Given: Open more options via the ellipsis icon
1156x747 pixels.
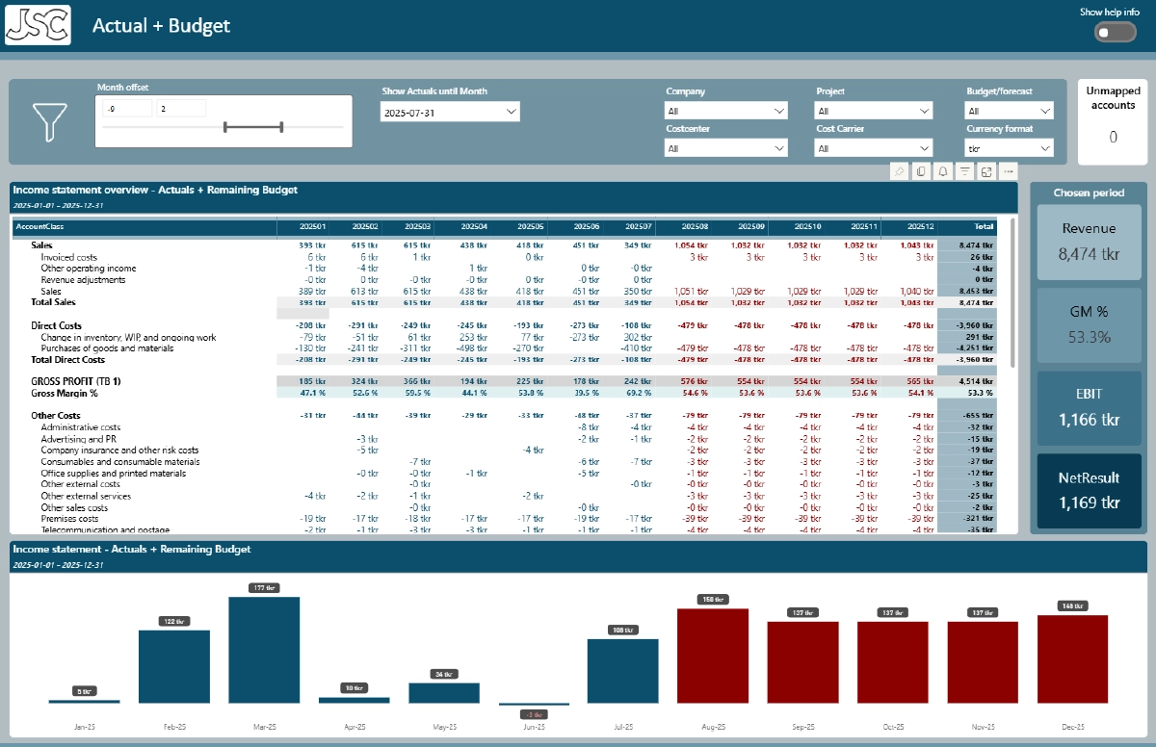Looking at the screenshot, I should [1009, 170].
